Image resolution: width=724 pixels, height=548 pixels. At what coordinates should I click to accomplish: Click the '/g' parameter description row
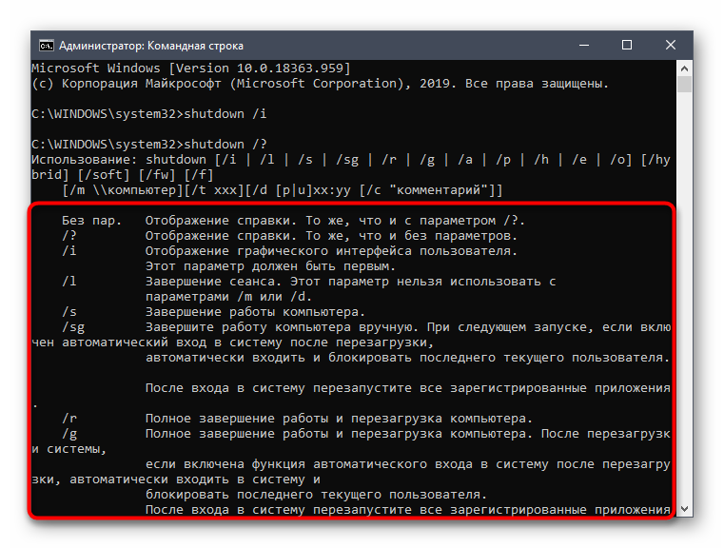coord(366,434)
